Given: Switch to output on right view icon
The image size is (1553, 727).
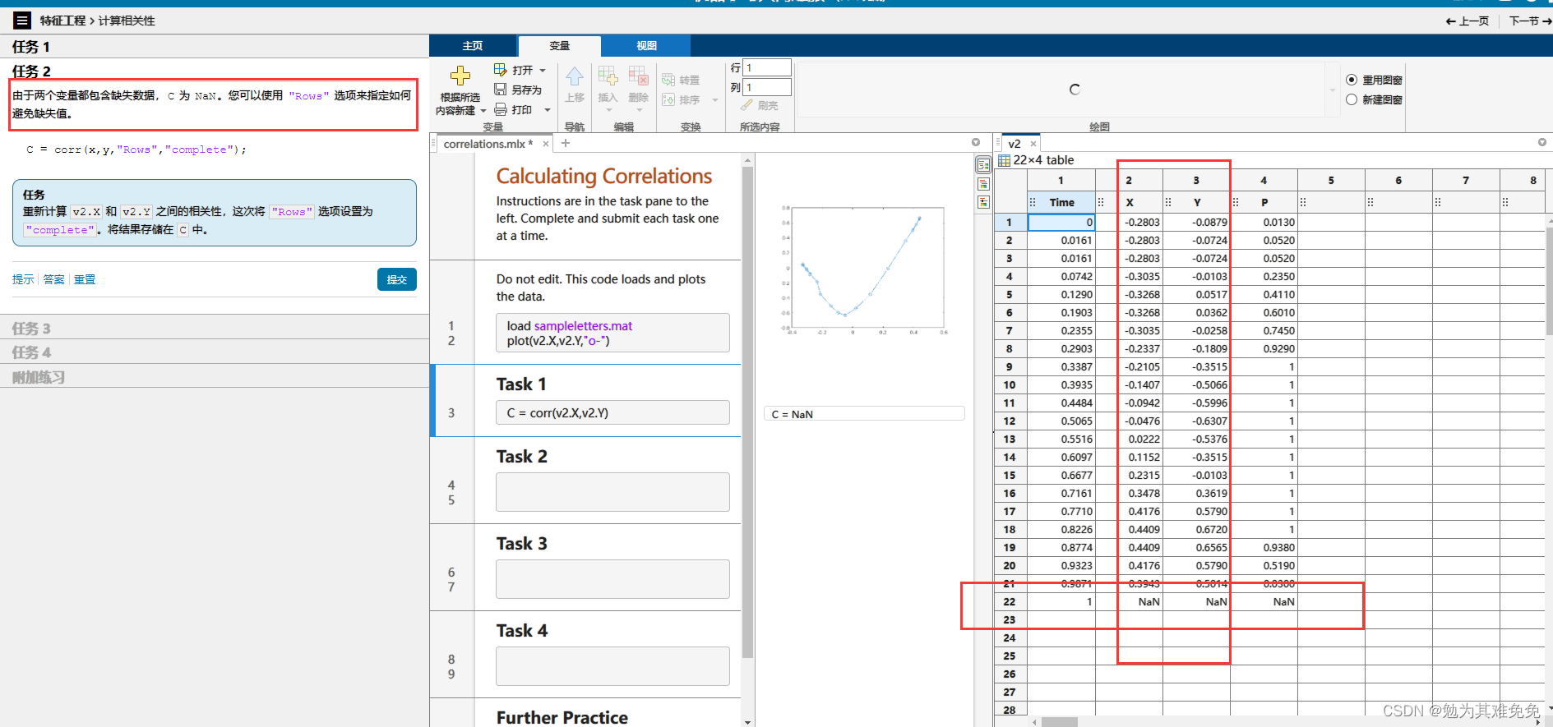Looking at the screenshot, I should click(983, 166).
